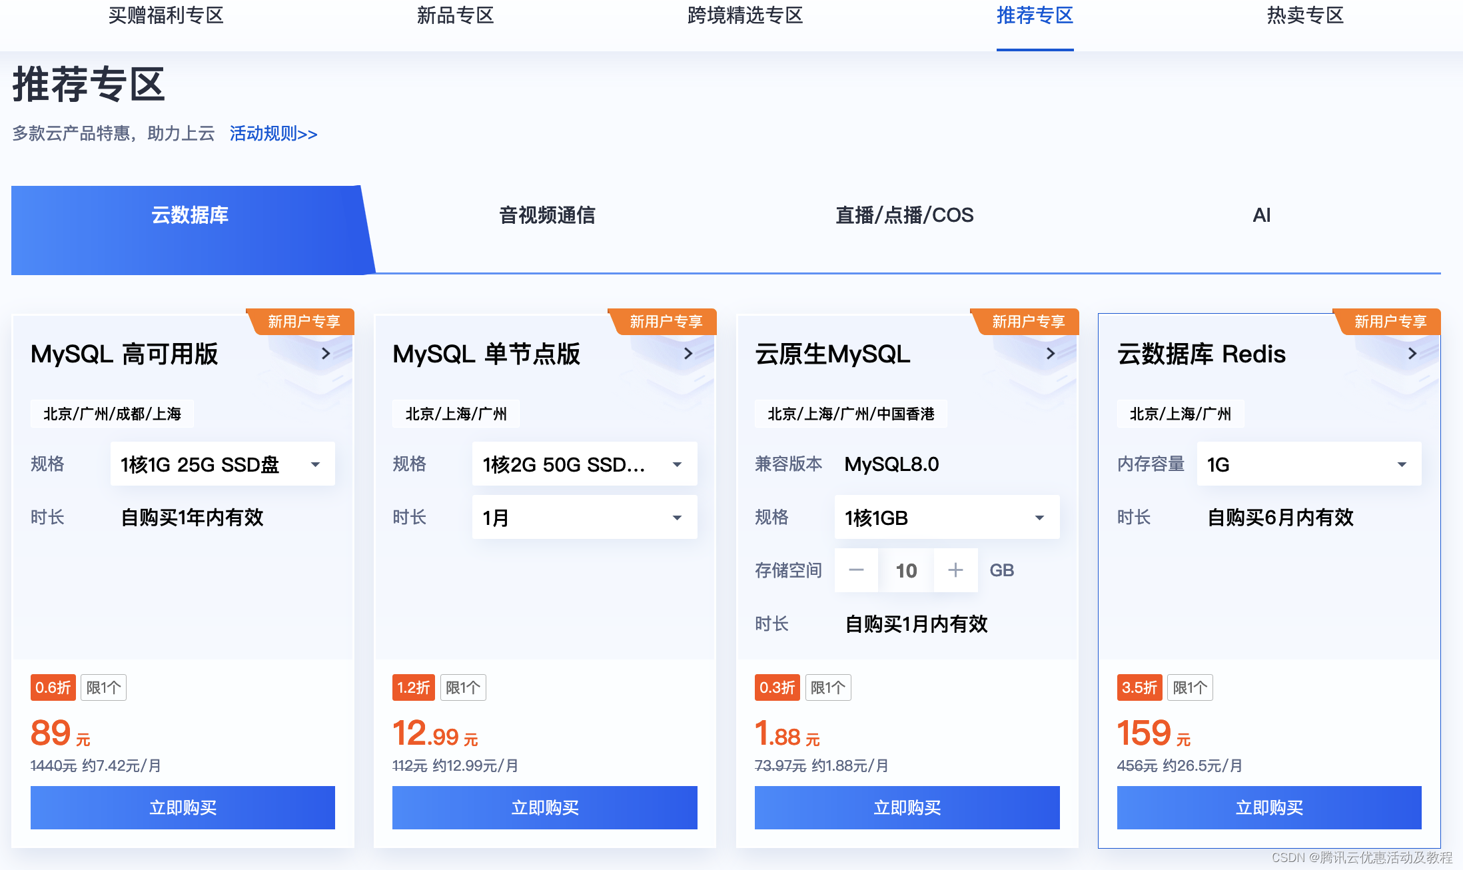Open the Redis 1G memory dropdown
The image size is (1463, 870).
[x=1309, y=464]
